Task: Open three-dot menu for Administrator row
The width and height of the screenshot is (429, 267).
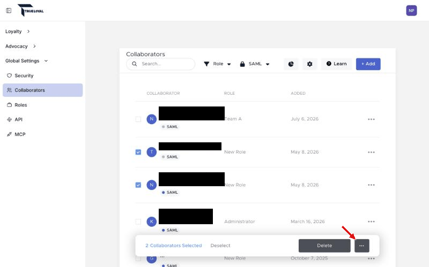Action: click(x=371, y=222)
